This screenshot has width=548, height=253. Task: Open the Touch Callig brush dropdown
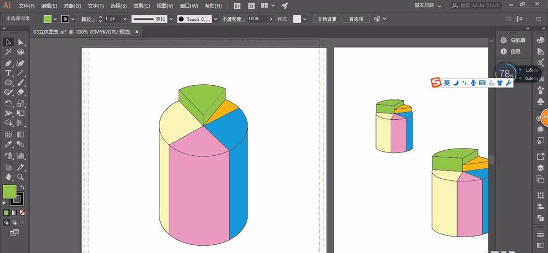(215, 19)
